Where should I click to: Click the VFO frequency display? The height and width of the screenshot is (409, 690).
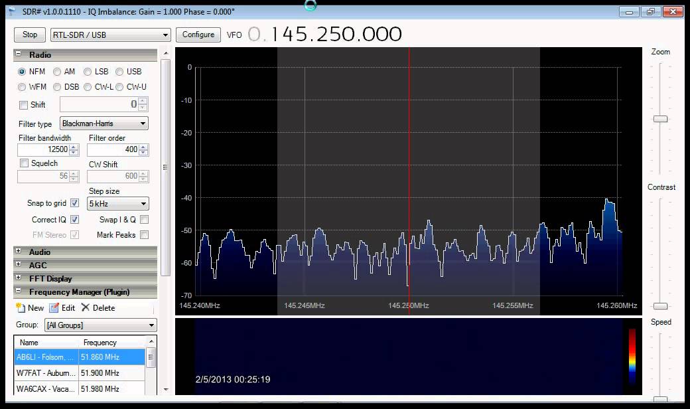pos(324,34)
